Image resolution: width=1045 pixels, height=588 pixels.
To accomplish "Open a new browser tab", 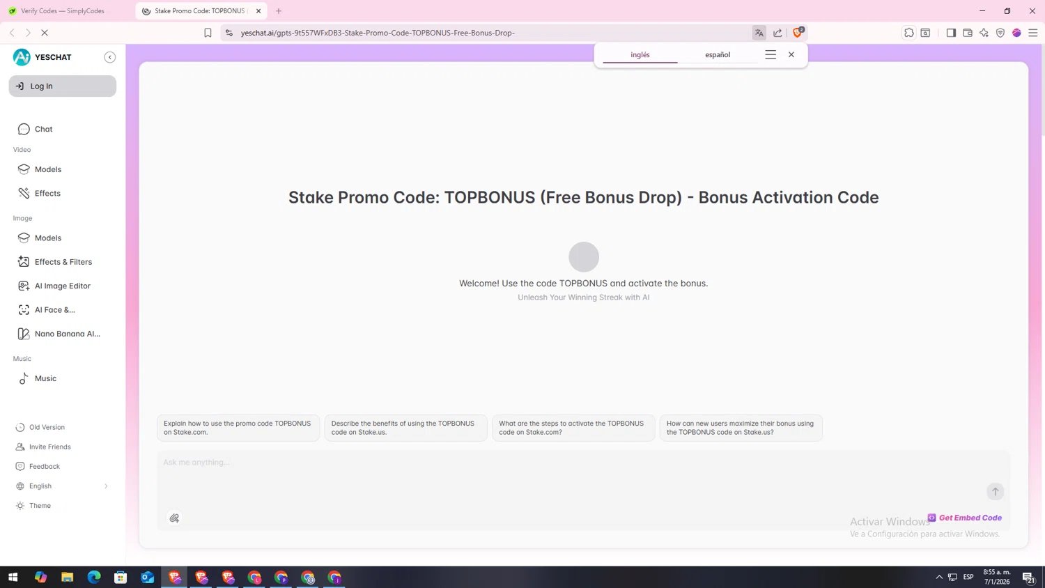I will pos(279,11).
